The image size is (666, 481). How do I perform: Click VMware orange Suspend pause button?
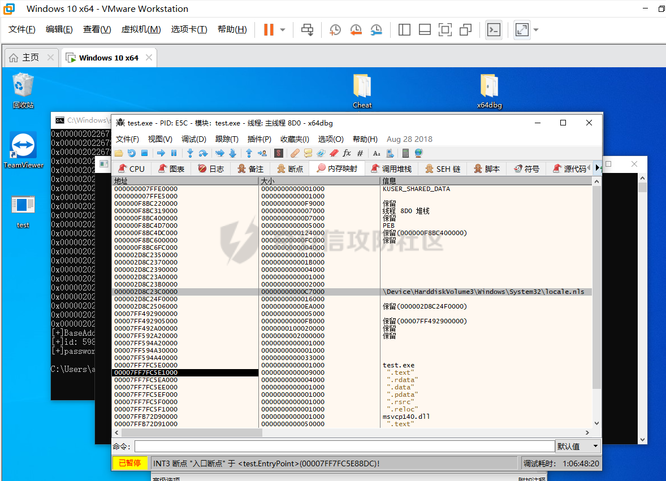[269, 29]
